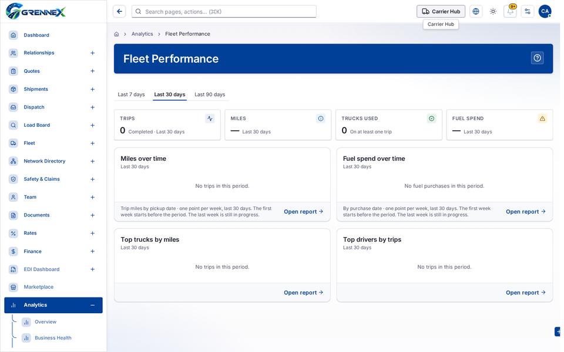Viewport: 564px width, 352px height.
Task: Open the notifications bell icon
Action: 510,11
